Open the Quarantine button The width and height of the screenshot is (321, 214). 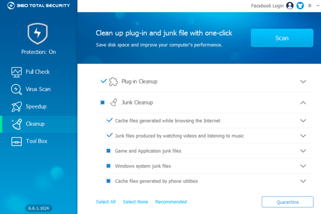coord(287,202)
